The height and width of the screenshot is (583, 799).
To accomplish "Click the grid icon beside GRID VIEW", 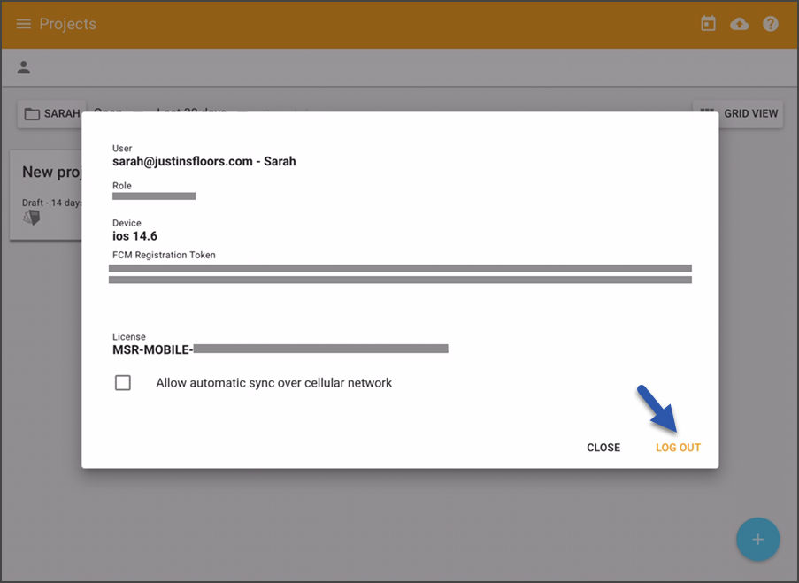I will click(707, 110).
